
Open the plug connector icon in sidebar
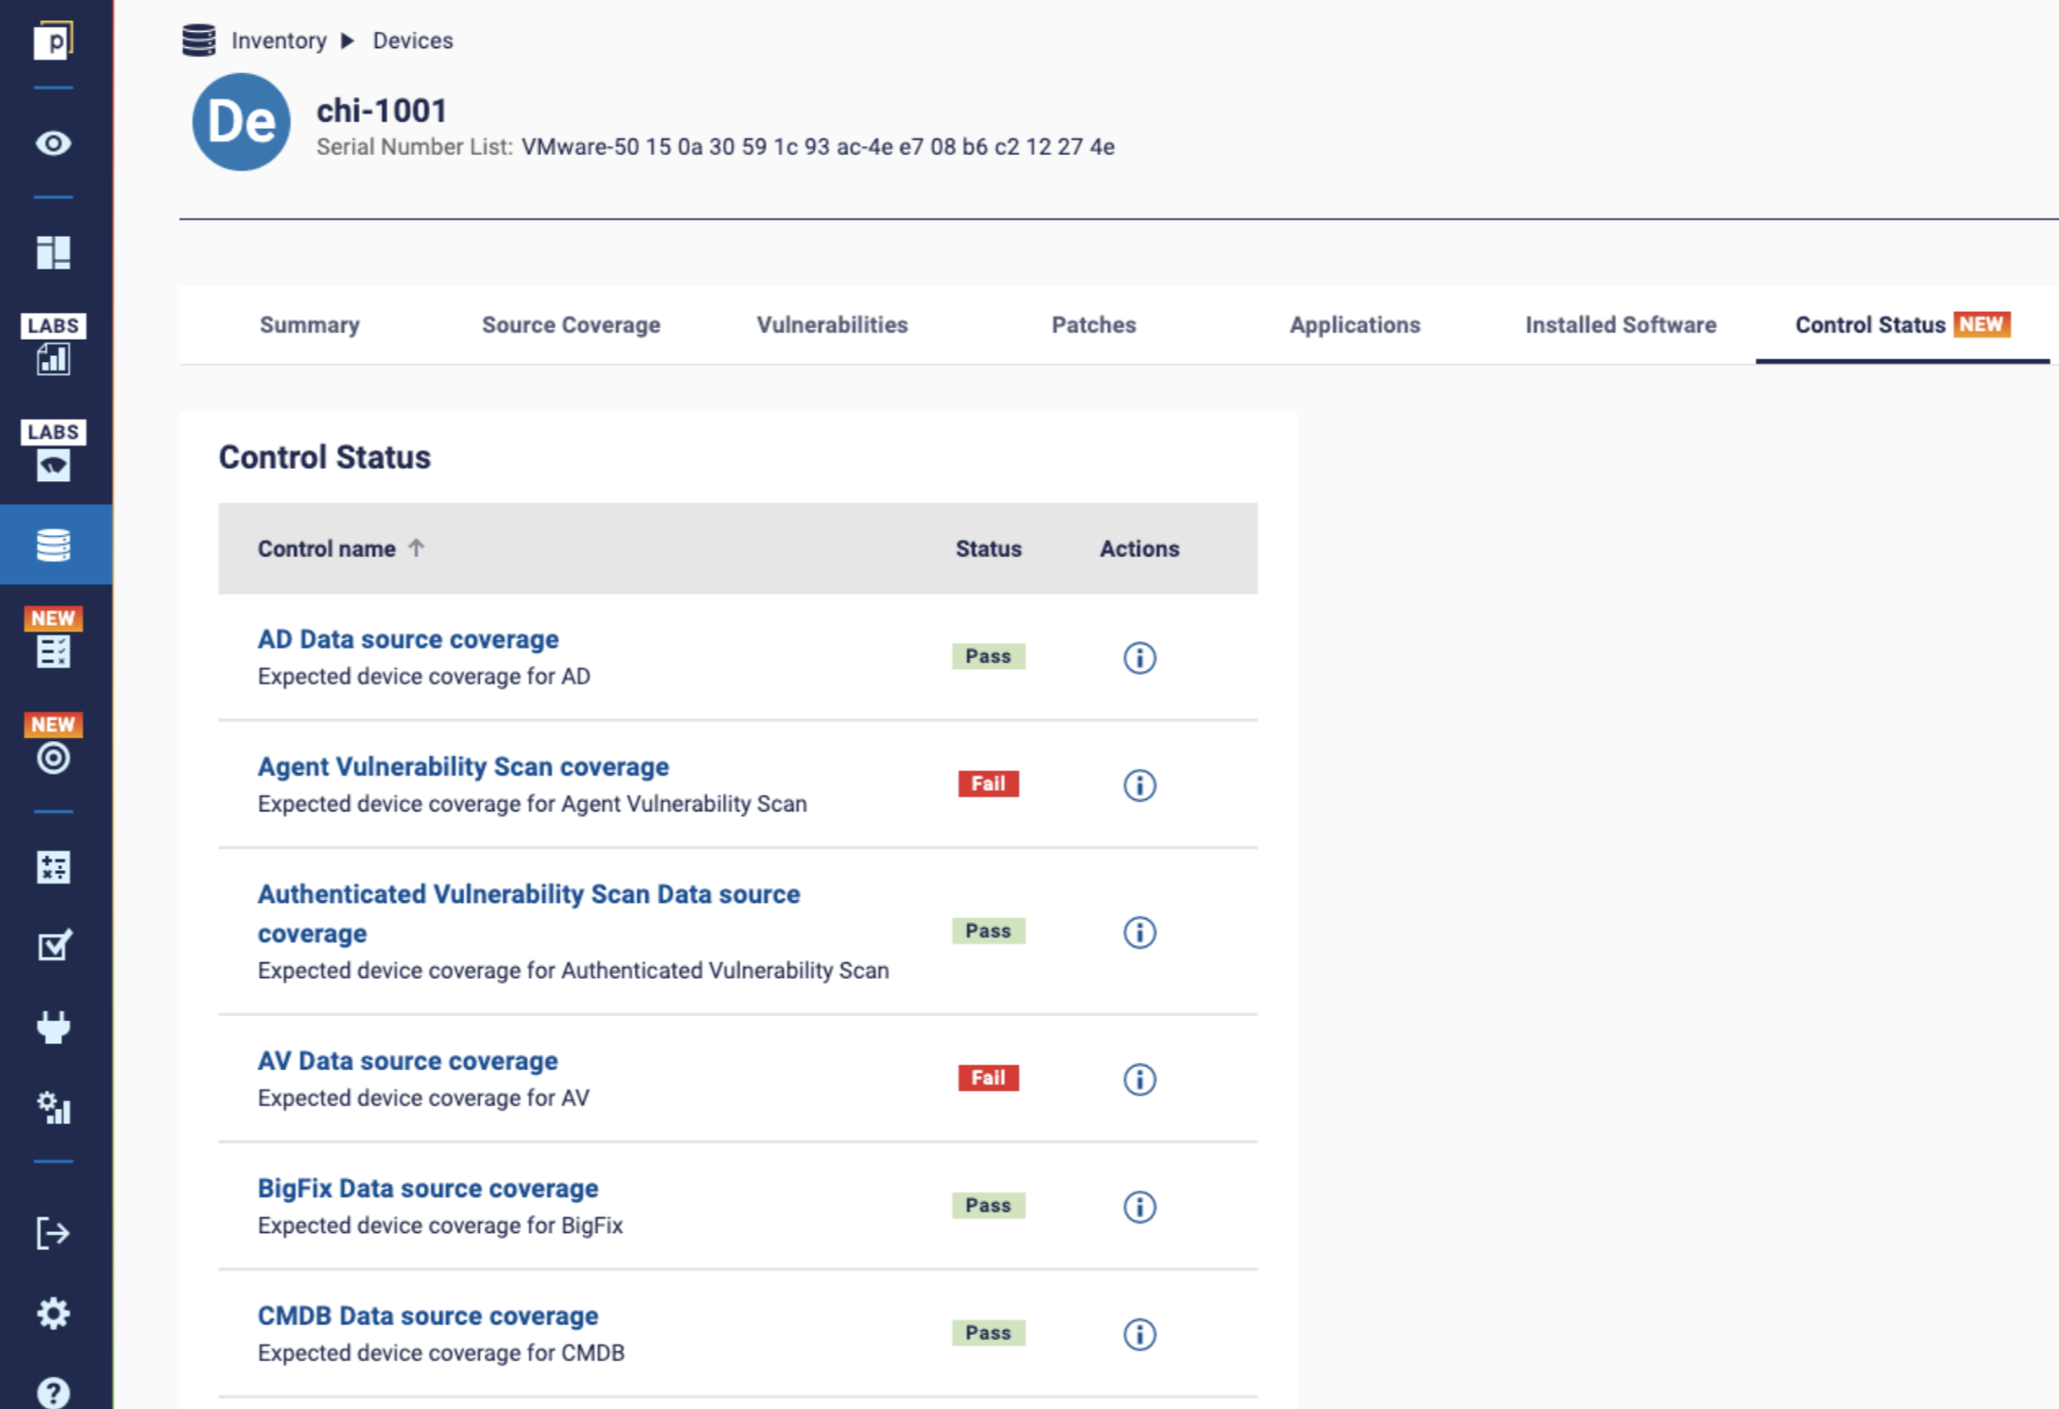(x=54, y=1027)
